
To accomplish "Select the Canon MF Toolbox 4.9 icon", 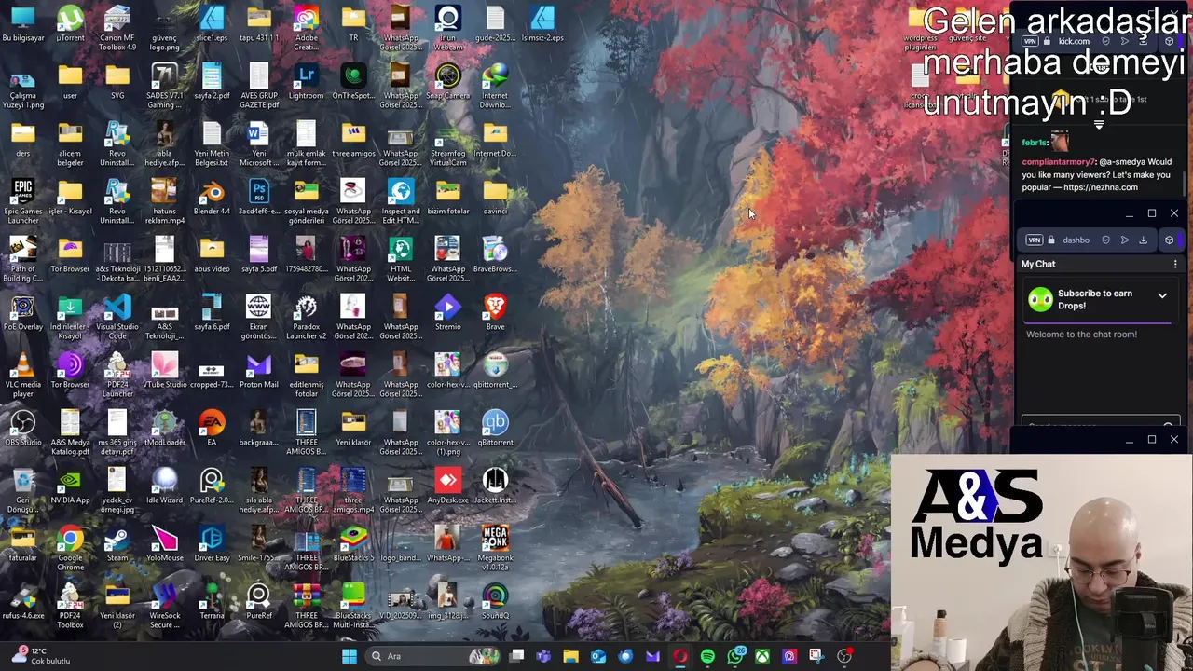I will pos(117,28).
